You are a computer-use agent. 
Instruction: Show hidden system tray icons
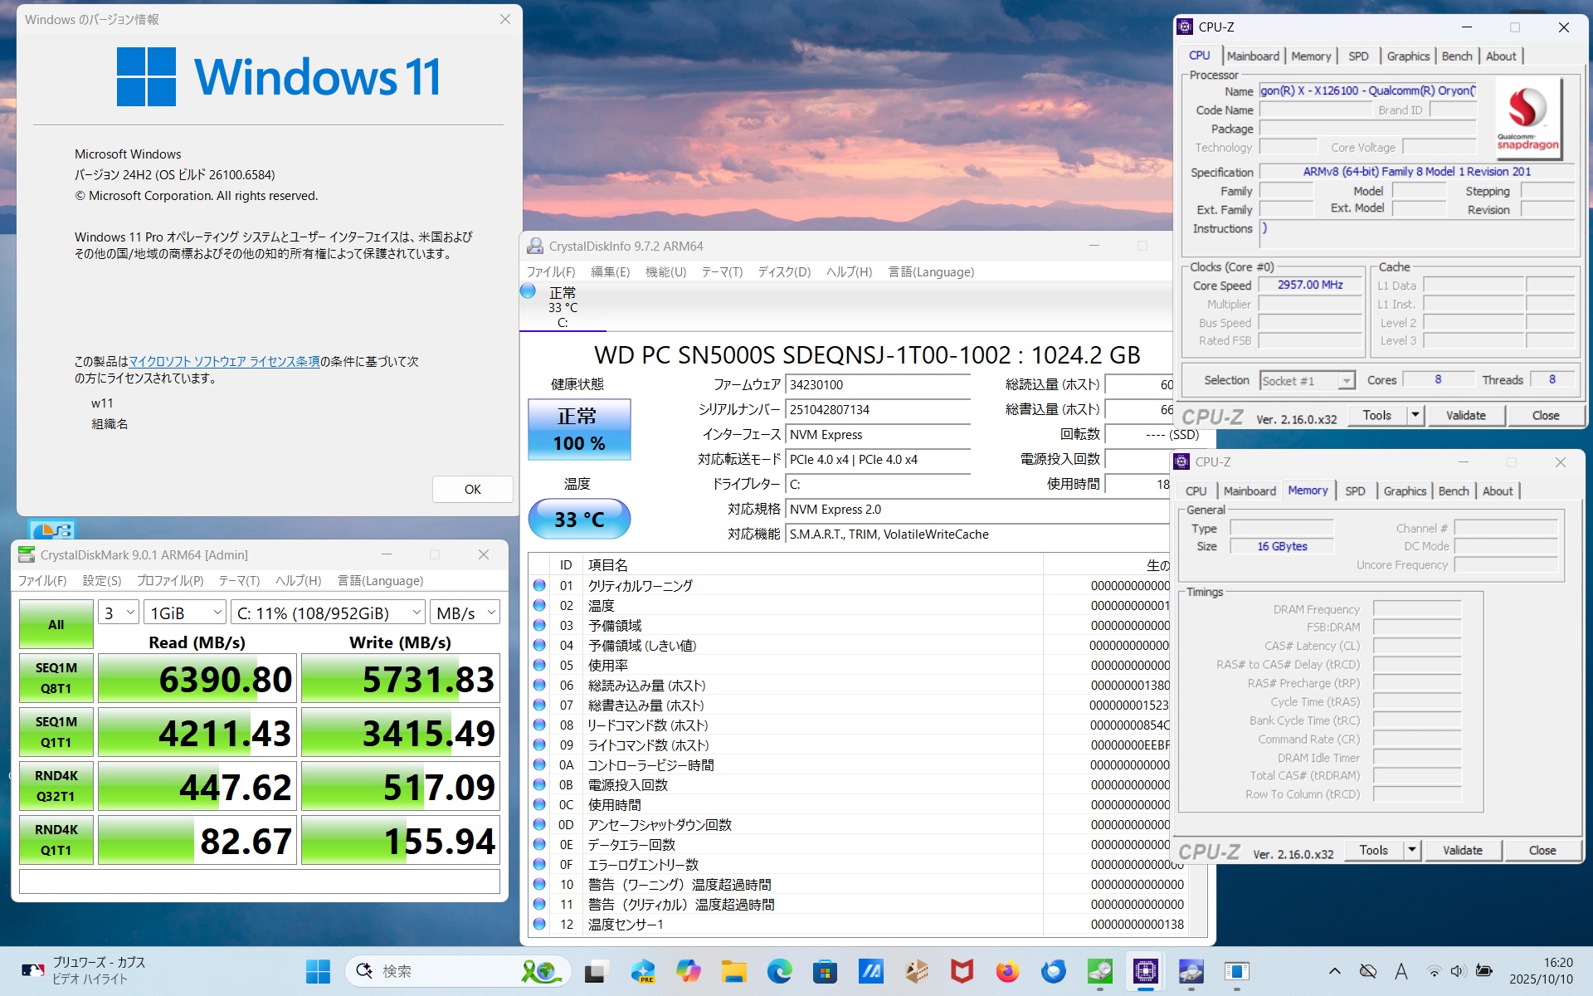coord(1334,970)
